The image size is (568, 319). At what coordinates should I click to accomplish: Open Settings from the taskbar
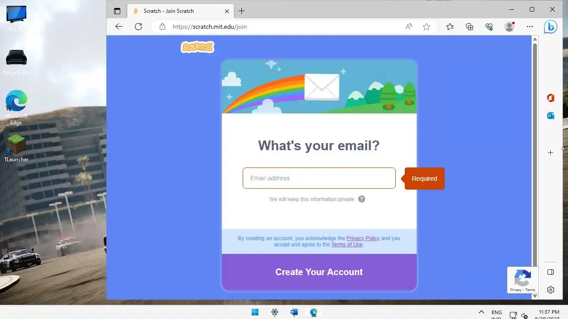275,312
